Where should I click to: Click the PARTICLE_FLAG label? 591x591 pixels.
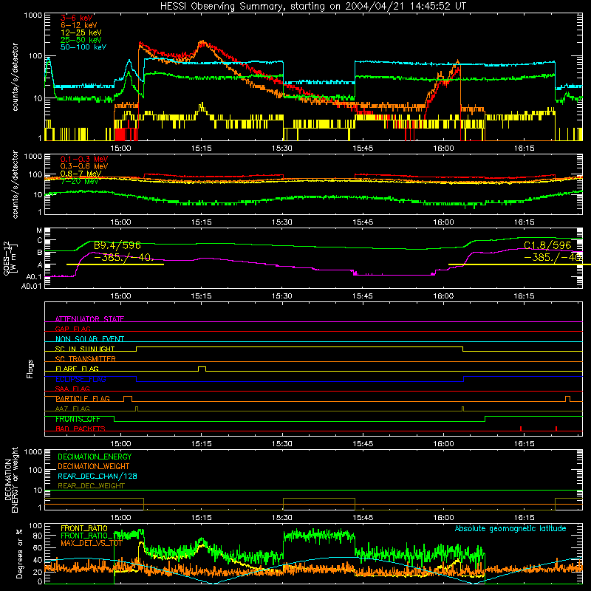[83, 399]
